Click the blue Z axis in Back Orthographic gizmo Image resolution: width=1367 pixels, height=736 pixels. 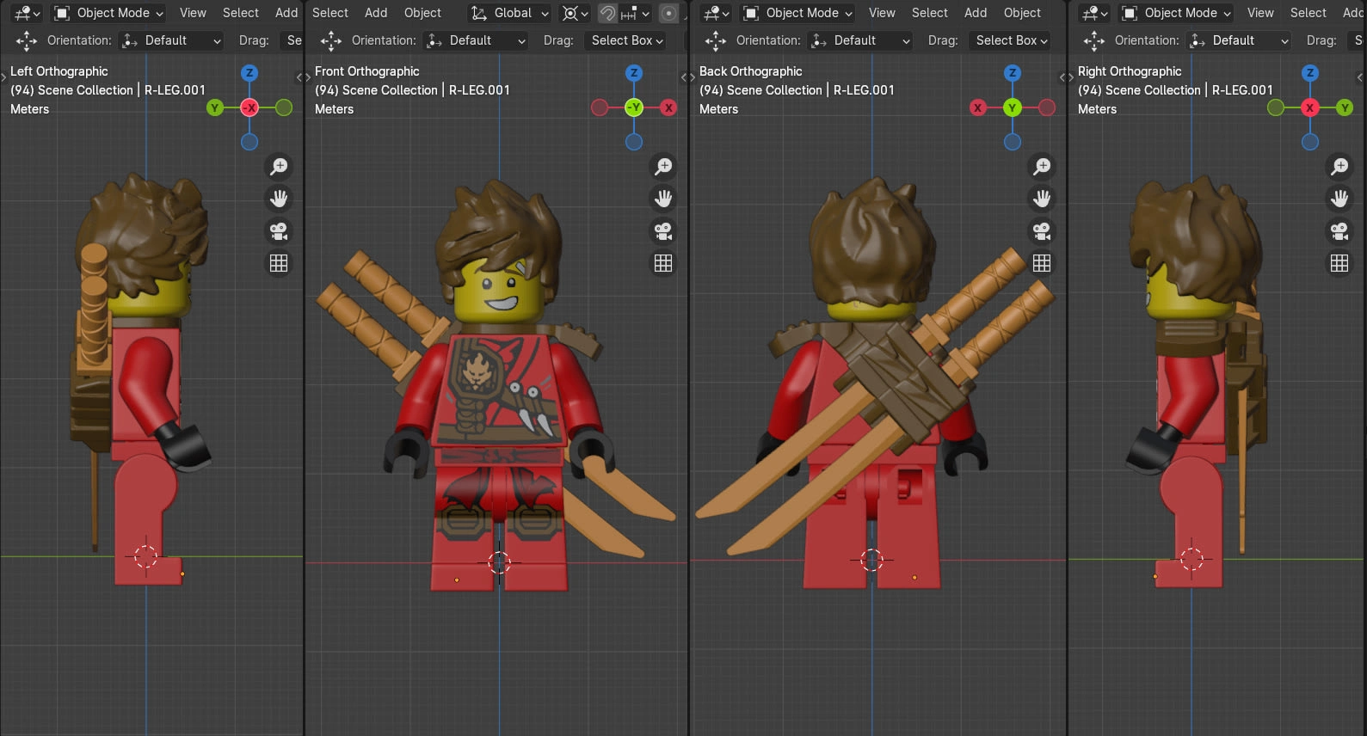[x=1013, y=73]
